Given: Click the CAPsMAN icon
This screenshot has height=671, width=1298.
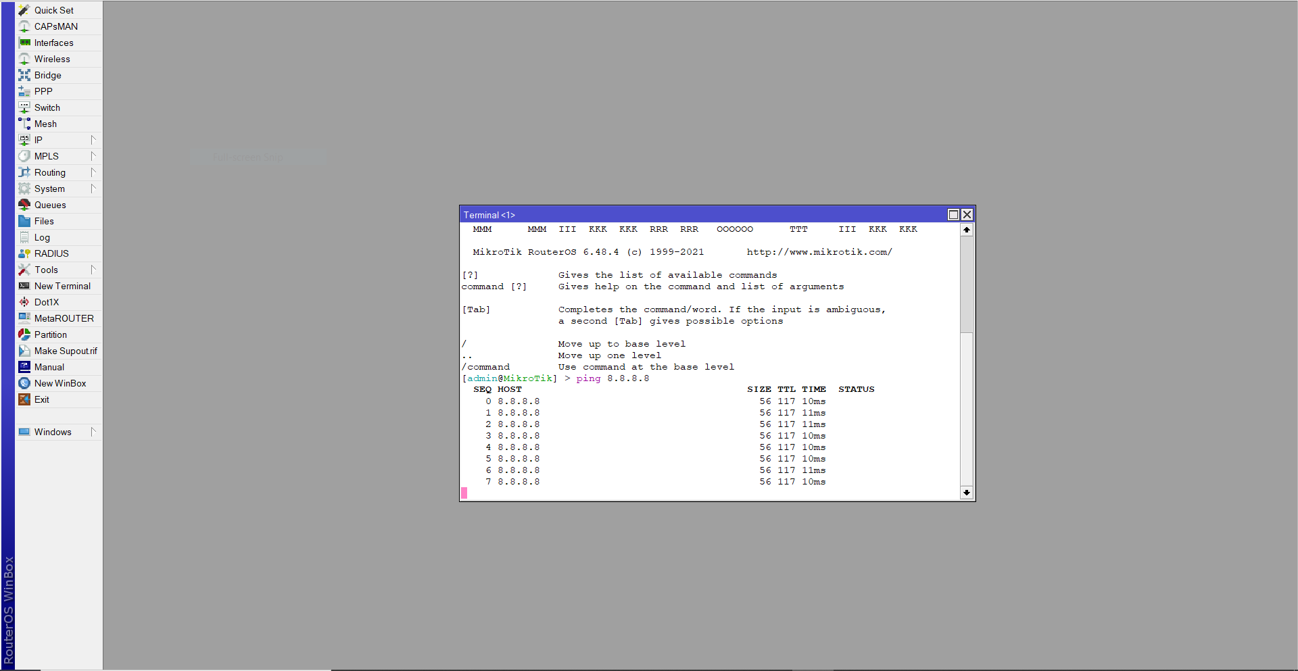Looking at the screenshot, I should (24, 26).
